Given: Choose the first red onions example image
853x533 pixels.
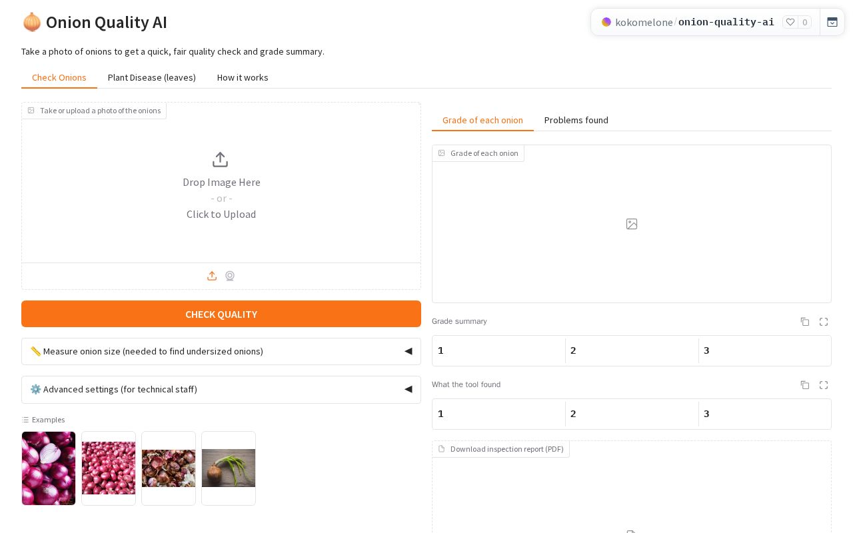Looking at the screenshot, I should (49, 468).
